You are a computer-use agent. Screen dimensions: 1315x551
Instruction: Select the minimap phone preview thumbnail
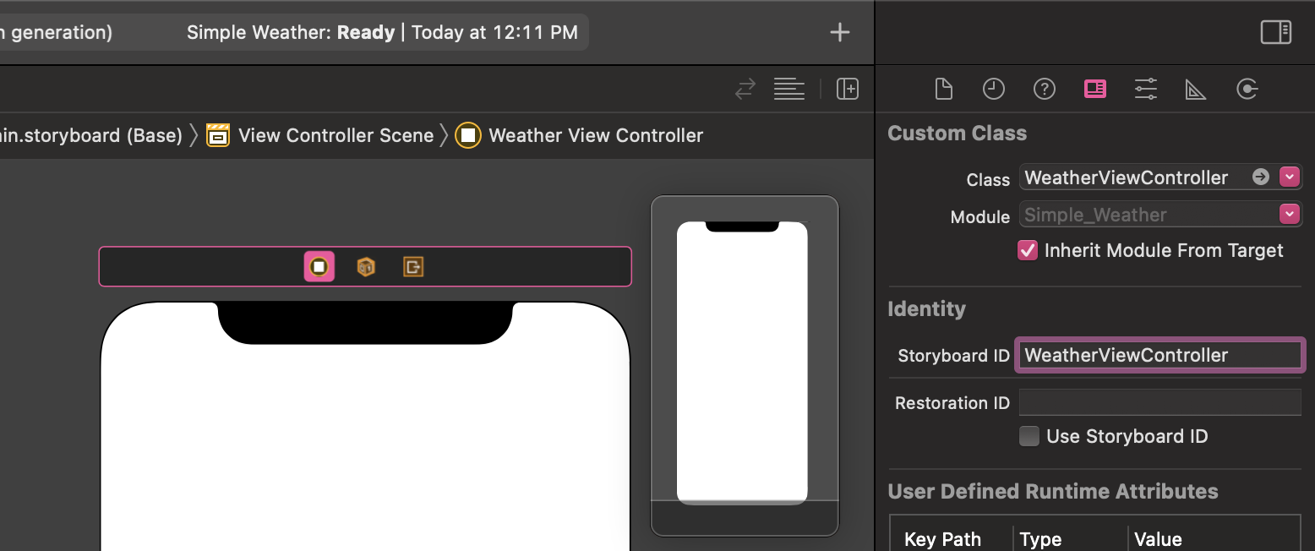(x=742, y=363)
